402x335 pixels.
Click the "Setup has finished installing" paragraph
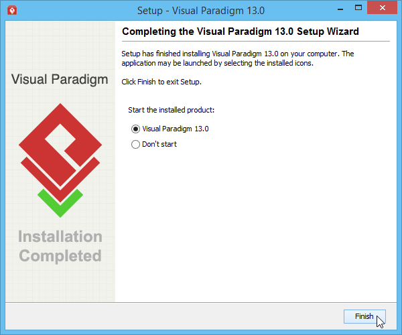[238, 58]
